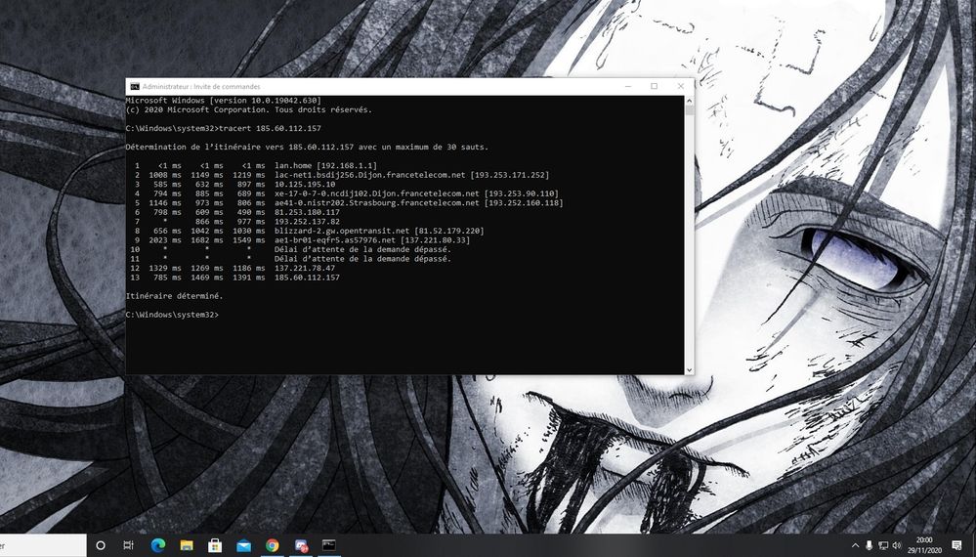Switch to Google Chrome in the taskbar
Viewport: 976px width, 557px height.
click(273, 545)
